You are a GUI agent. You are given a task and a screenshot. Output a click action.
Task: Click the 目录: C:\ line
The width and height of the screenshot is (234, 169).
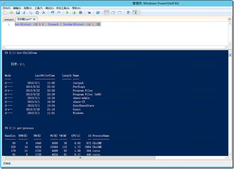pyautogui.click(x=18, y=64)
